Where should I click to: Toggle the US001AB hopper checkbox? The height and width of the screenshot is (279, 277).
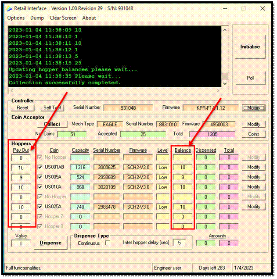(x=40, y=167)
